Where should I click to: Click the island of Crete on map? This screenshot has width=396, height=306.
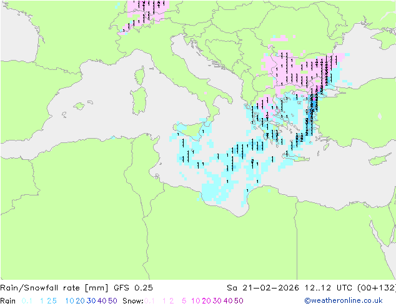click(296, 158)
